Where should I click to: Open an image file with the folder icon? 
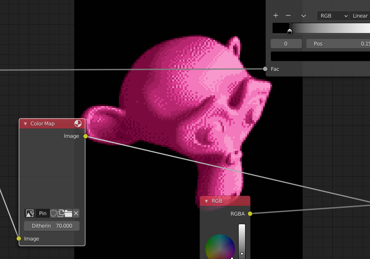tap(68, 213)
